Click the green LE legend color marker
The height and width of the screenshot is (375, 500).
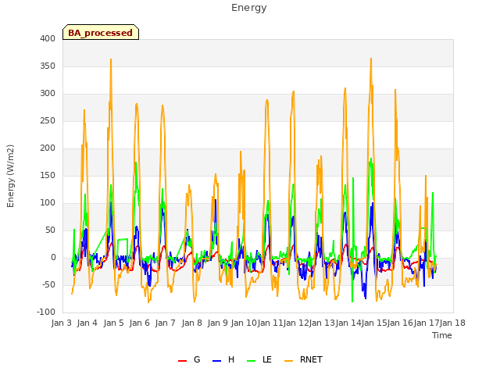252,361
